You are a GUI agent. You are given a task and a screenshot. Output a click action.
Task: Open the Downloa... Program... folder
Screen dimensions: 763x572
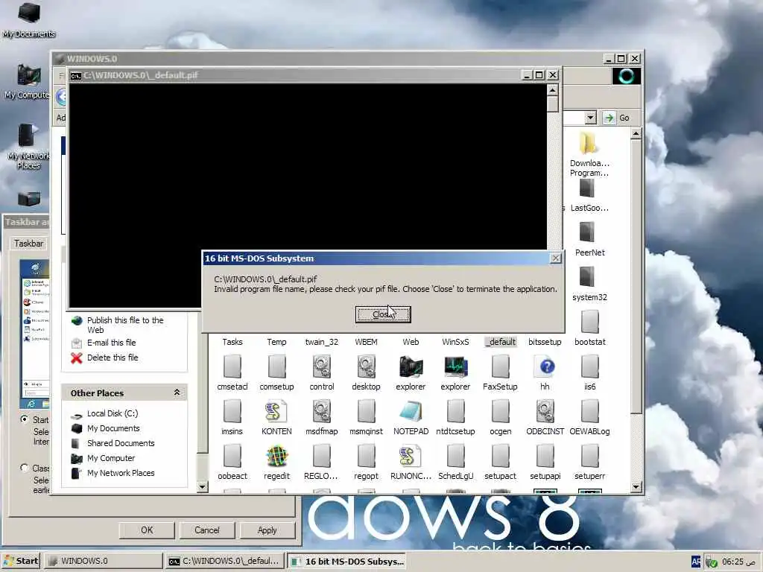point(589,143)
